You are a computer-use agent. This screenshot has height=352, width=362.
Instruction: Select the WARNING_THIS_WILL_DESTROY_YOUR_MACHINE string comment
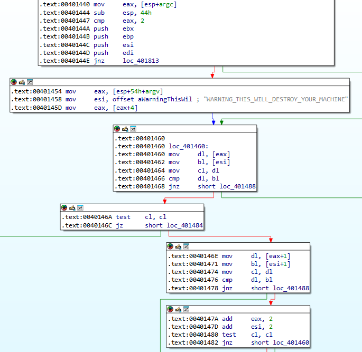[x=276, y=100]
